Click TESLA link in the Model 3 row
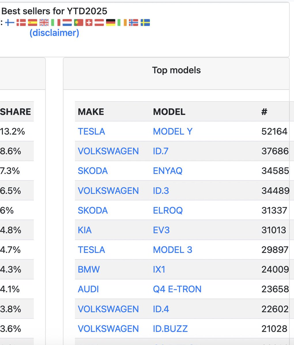This screenshot has width=294, height=345. (91, 250)
